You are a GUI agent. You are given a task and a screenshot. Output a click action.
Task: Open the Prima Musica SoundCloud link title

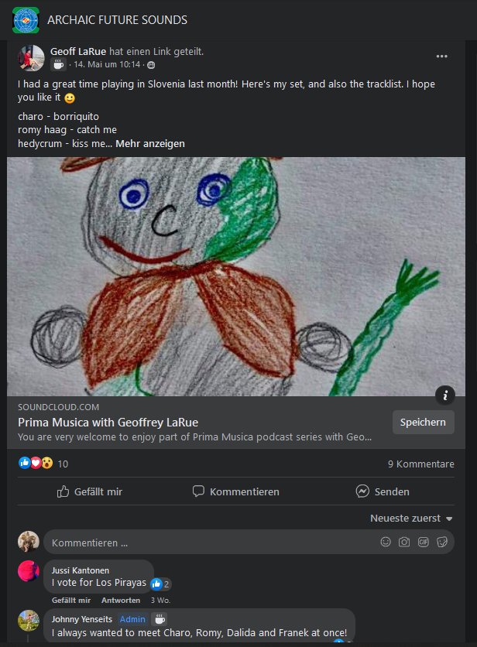click(x=108, y=423)
